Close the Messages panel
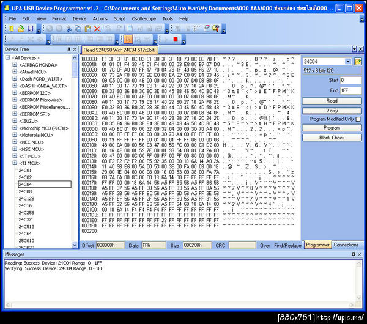The height and width of the screenshot is (324, 367). click(360, 254)
